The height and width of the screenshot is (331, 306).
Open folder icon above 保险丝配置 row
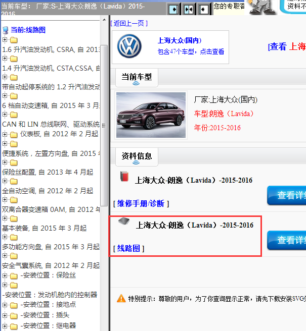pos(14,162)
